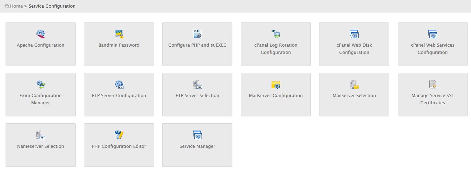The width and height of the screenshot is (471, 172).
Task: Click the cPanel Log Rotation Configuration icon
Action: point(276,34)
